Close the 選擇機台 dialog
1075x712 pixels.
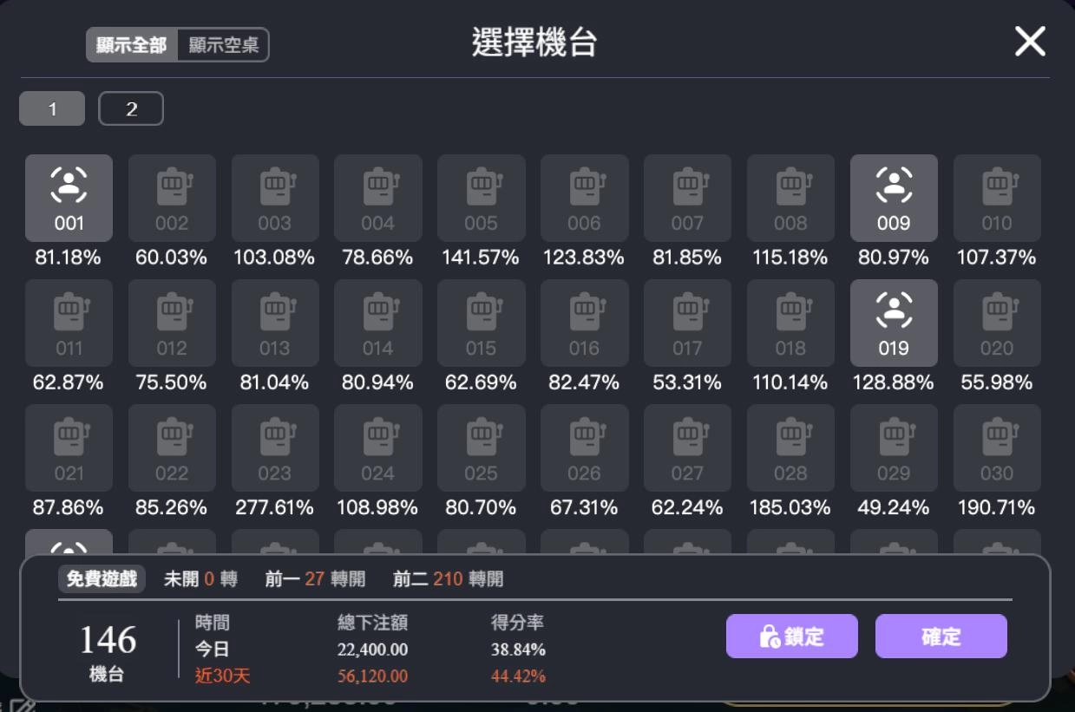1030,41
